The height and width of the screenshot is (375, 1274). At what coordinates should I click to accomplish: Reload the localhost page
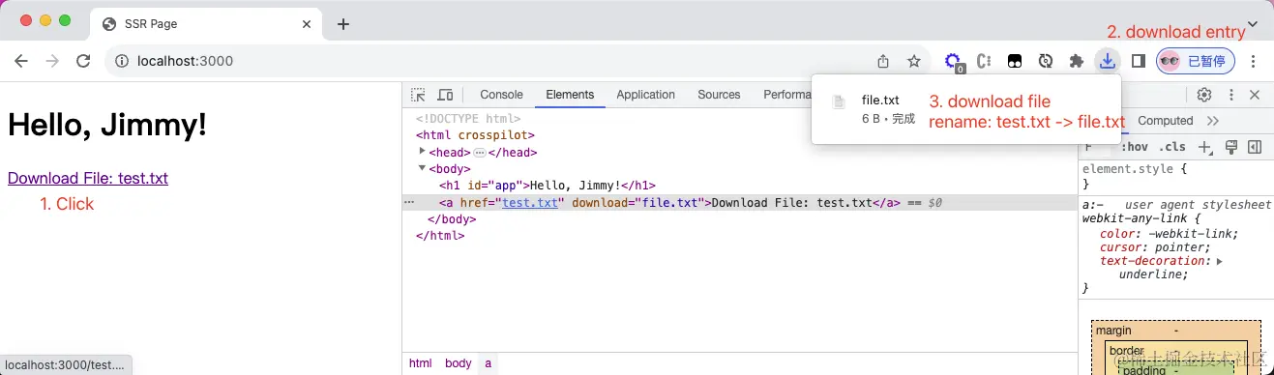coord(83,61)
